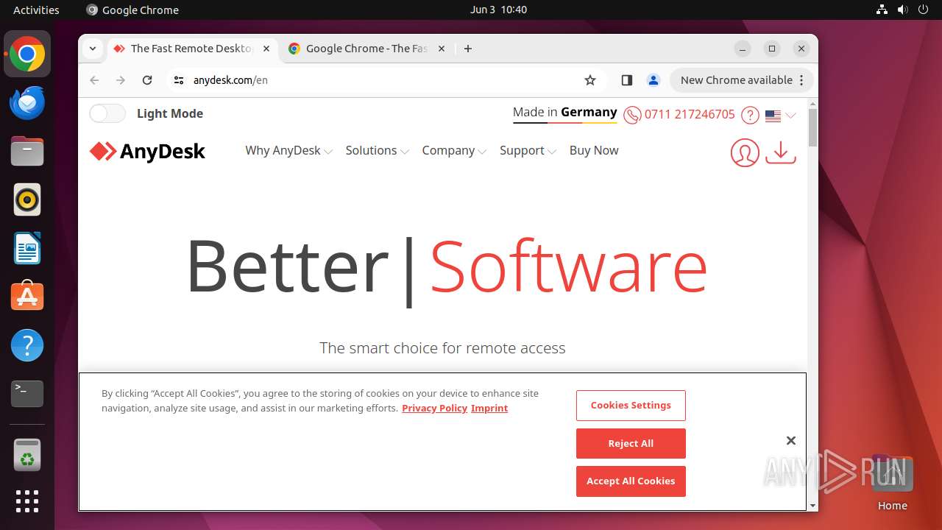
Task: Close The Fast Remote Desktop tab
Action: [266, 49]
